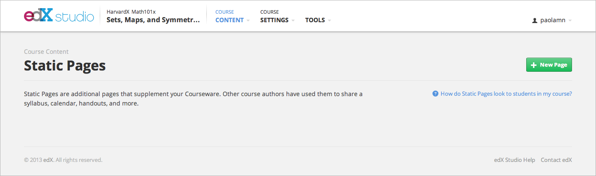Expand the Tools menu dropdown arrow
The image size is (596, 176).
(x=329, y=21)
